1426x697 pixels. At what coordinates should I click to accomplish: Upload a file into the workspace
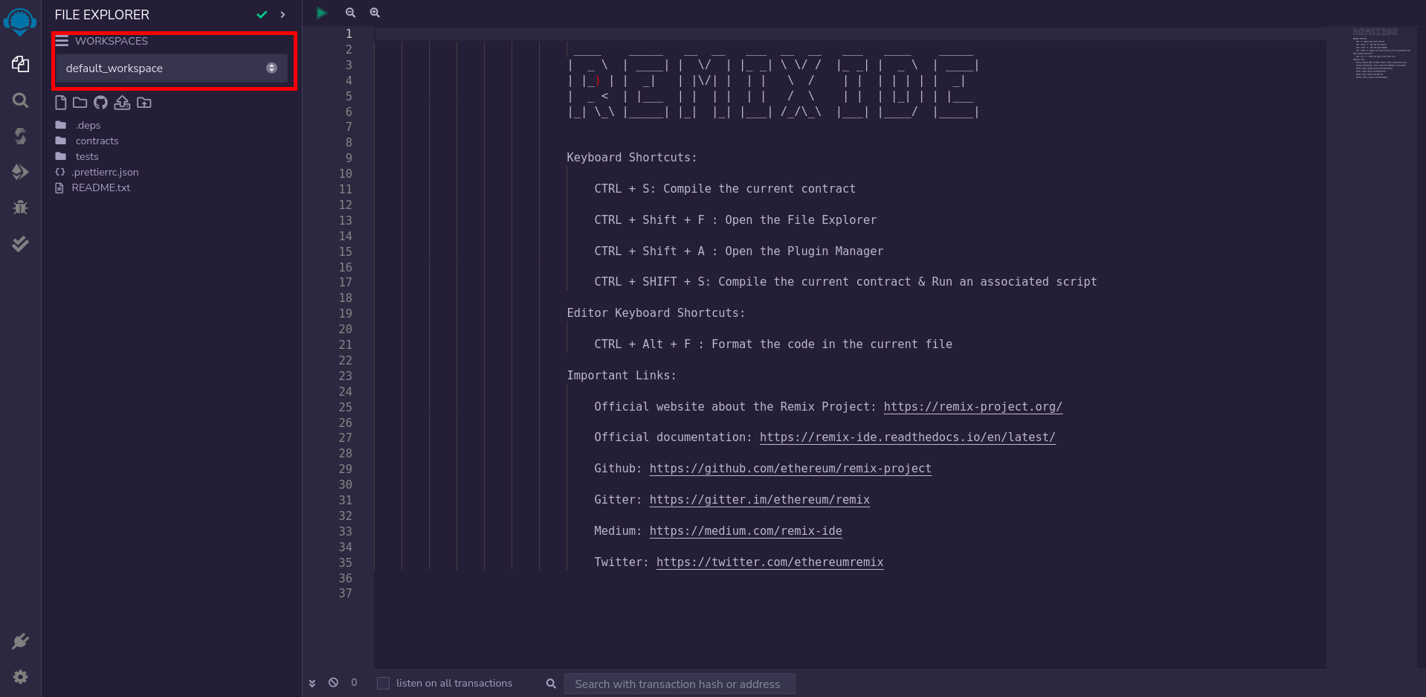122,103
